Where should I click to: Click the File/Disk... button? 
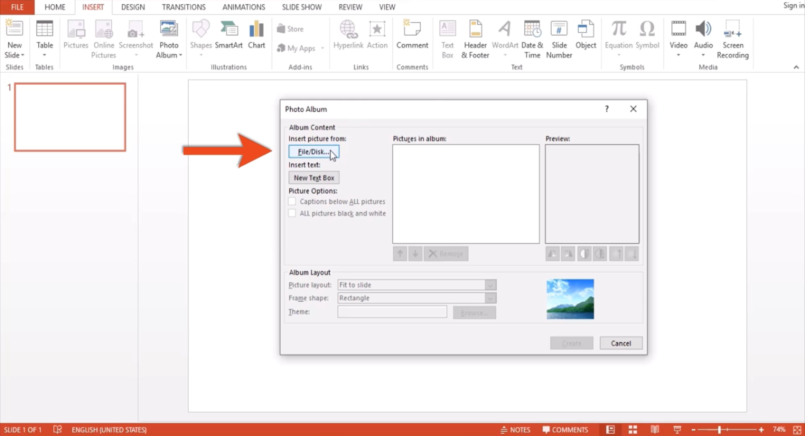(313, 152)
